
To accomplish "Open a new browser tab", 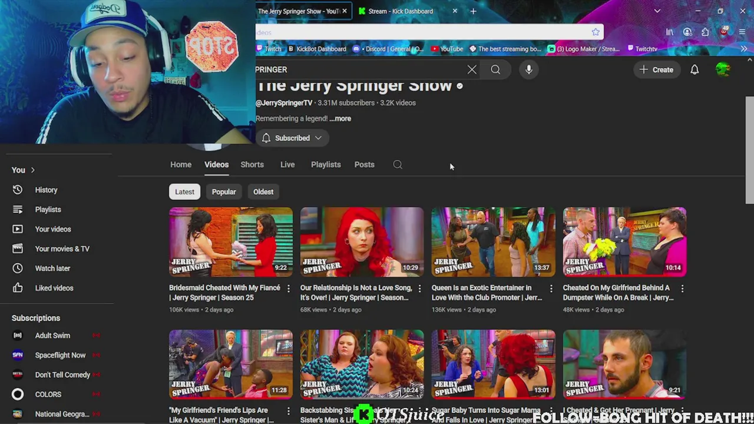I will pos(473,11).
